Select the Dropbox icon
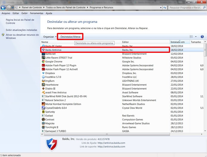Image resolution: width=207 pixels, height=157 pixels. [x=43, y=73]
